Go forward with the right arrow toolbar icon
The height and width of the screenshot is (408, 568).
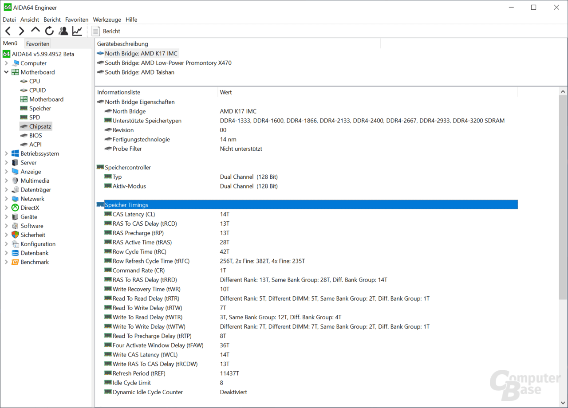click(x=21, y=31)
